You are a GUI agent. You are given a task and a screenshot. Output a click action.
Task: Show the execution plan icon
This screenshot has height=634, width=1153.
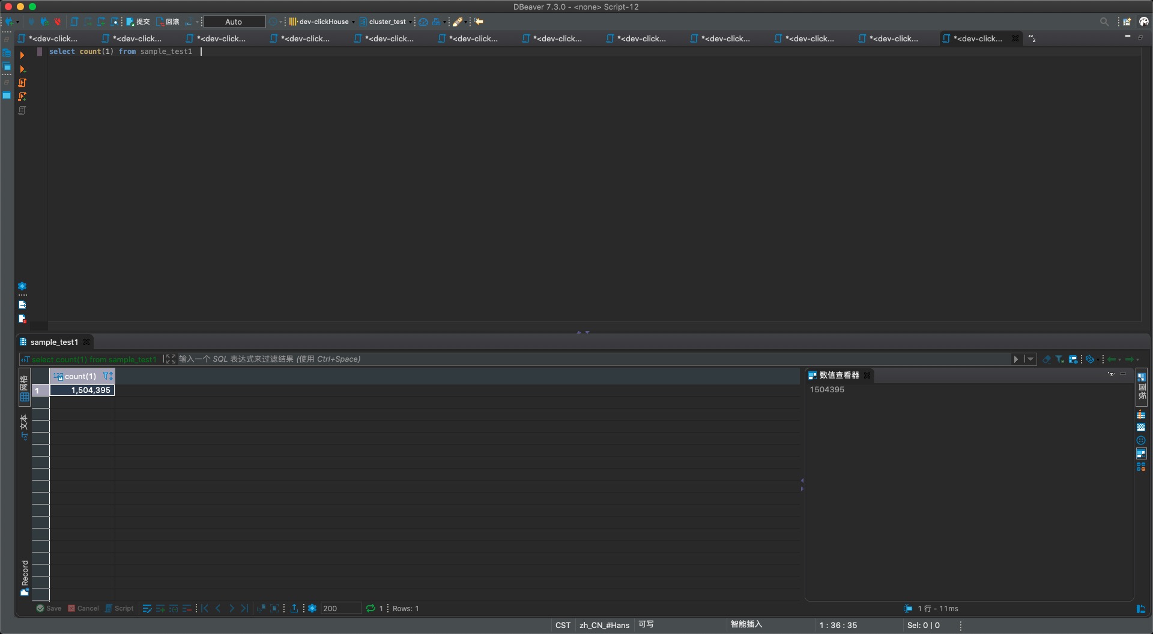[x=22, y=110]
